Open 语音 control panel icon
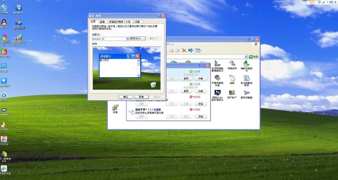This screenshot has width=338, height=180. coord(115,109)
